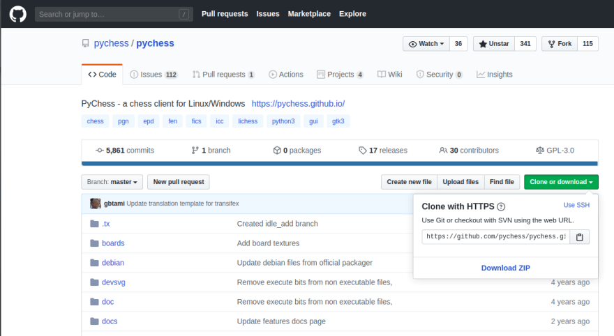Open help icon next to Clone with HTTPS
Screen dimensions: 614x336
coord(501,207)
